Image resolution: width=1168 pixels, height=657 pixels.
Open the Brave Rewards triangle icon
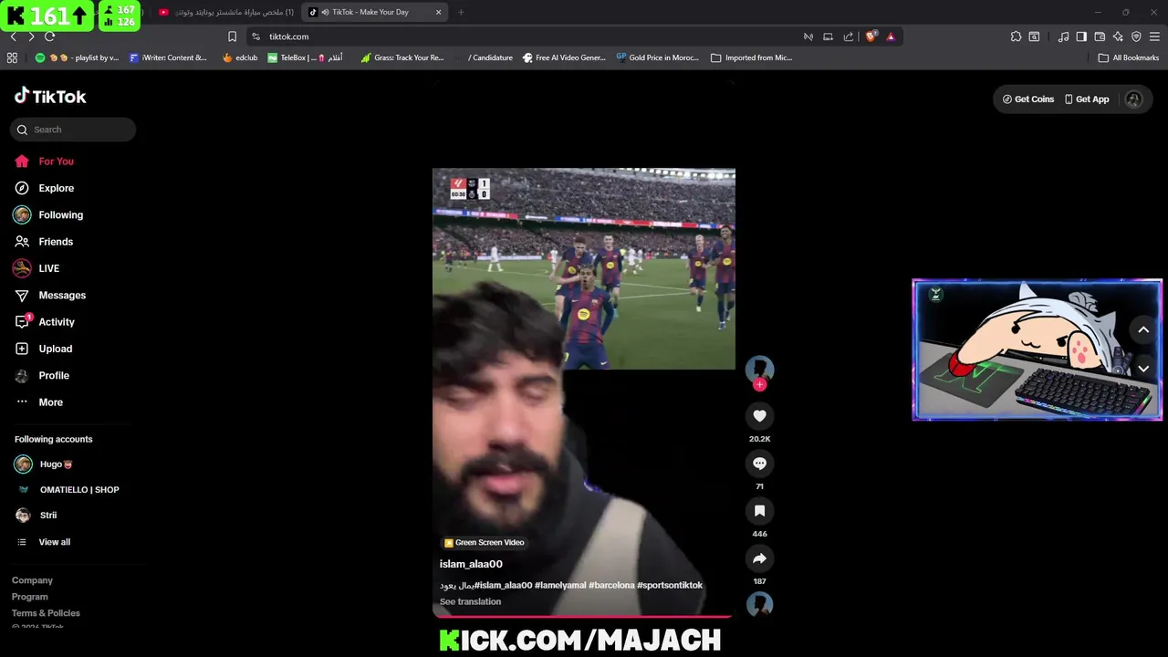coord(891,36)
